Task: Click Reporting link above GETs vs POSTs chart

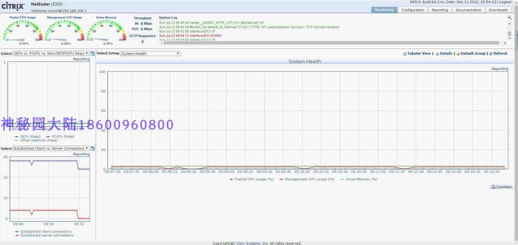Action: click(81, 59)
